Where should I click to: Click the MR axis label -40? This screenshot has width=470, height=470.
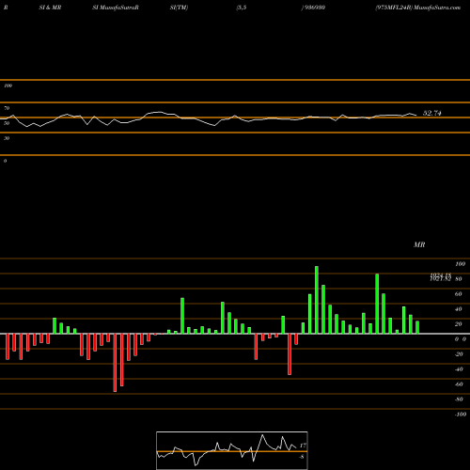coord(459,369)
